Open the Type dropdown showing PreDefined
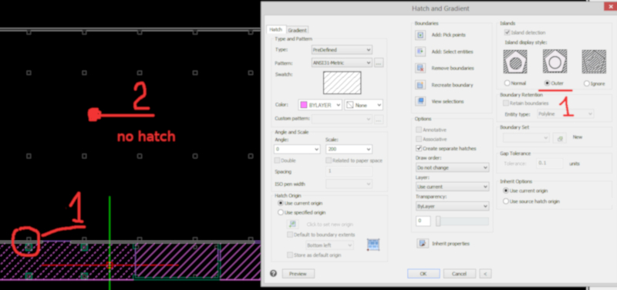 coord(342,50)
